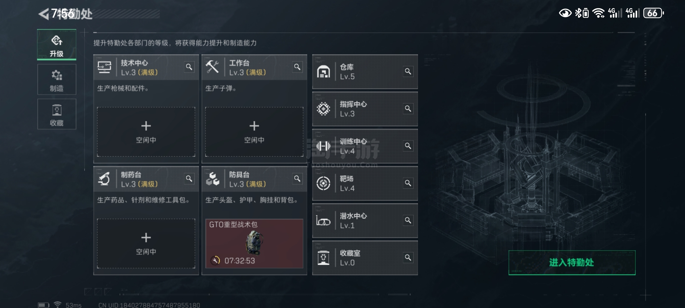
Task: Open the 收藏室 Lv.0 entry
Action: pyautogui.click(x=365, y=258)
